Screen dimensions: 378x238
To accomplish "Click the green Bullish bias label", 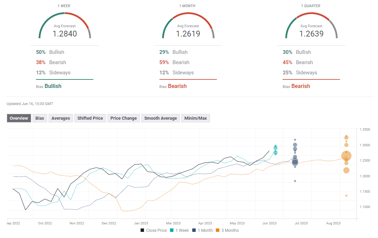I will coord(53,86).
